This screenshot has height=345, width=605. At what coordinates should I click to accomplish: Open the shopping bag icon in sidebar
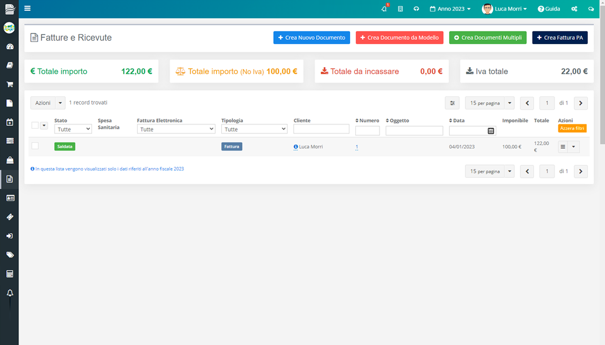10,160
